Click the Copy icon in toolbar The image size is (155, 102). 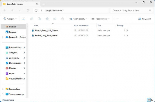tap(32, 19)
